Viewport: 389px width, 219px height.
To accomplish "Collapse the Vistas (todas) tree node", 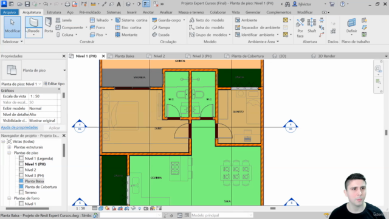I will click(3, 142).
